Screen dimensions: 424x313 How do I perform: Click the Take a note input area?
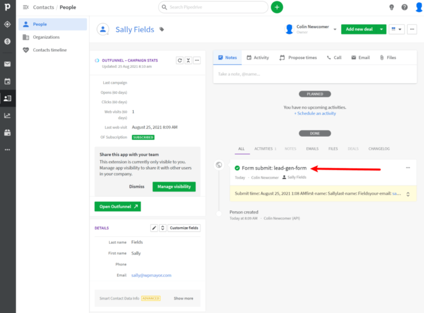[x=315, y=74]
